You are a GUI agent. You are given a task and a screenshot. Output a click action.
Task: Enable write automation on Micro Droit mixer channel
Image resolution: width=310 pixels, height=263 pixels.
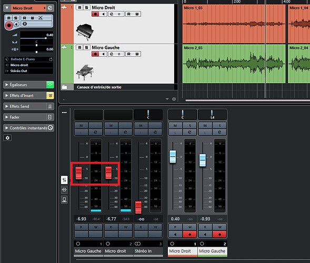point(190,227)
